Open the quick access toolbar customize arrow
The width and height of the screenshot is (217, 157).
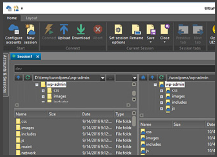point(22,8)
